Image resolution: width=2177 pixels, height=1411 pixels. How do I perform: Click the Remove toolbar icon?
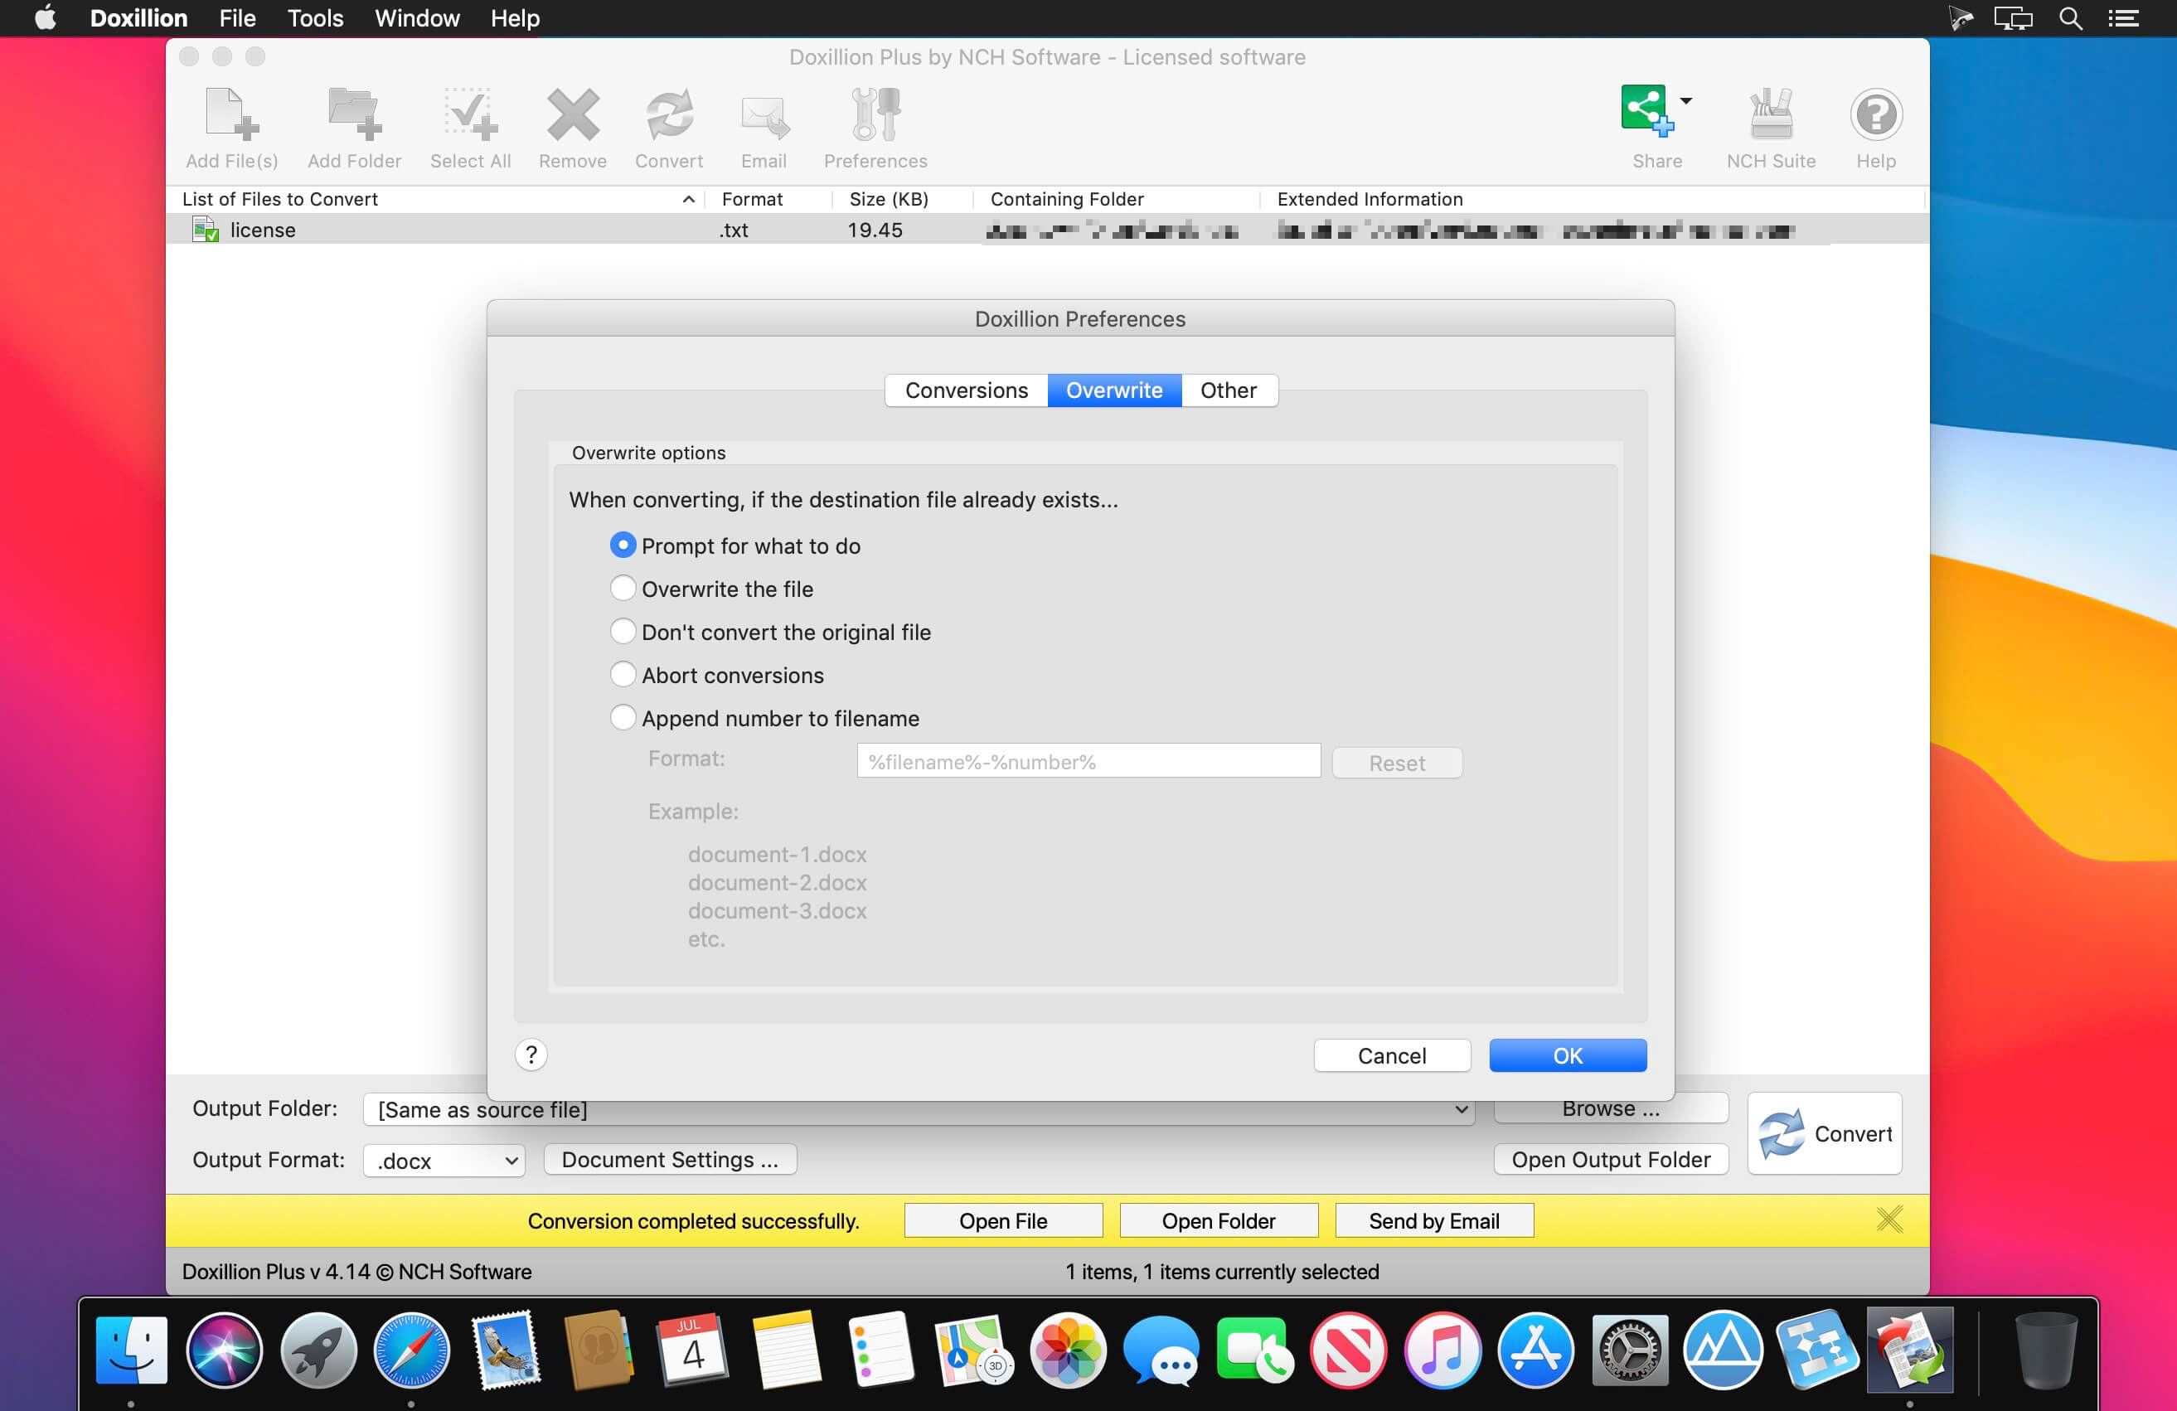(x=573, y=115)
